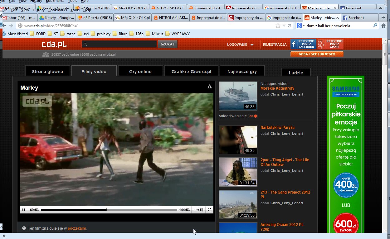Open the ryś bookmarks folder
Image resolution: width=390 pixels, height=239 pixels.
pos(83,34)
